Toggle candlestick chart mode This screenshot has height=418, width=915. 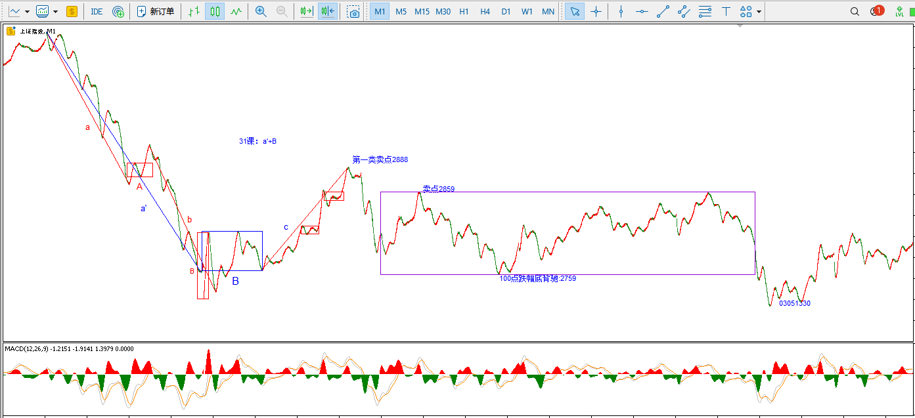(x=214, y=11)
